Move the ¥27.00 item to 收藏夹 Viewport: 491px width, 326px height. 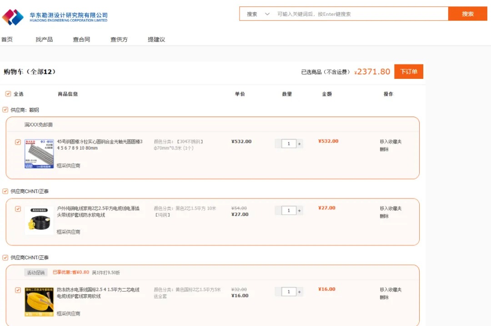(391, 208)
